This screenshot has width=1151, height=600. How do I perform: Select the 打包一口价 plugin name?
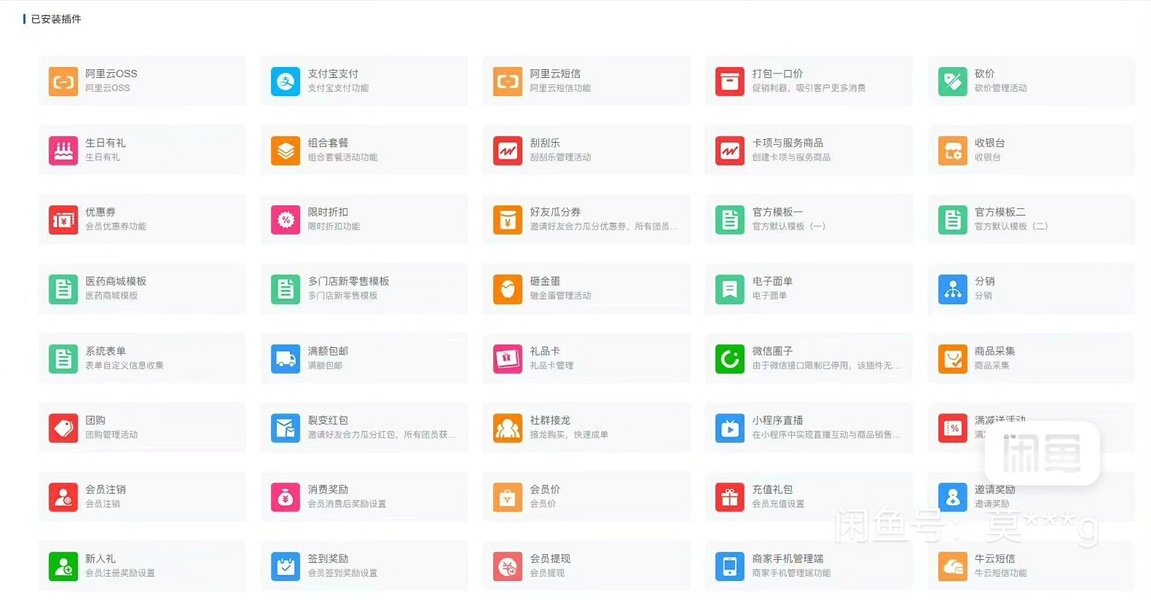coord(778,74)
